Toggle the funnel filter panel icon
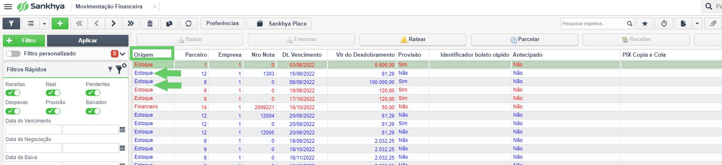 (x=11, y=24)
